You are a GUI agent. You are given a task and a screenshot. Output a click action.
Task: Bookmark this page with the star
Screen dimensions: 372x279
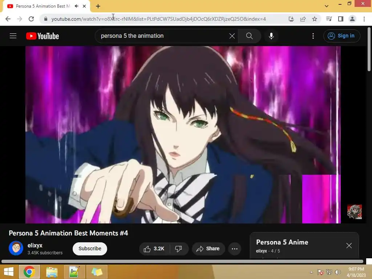(x=315, y=19)
